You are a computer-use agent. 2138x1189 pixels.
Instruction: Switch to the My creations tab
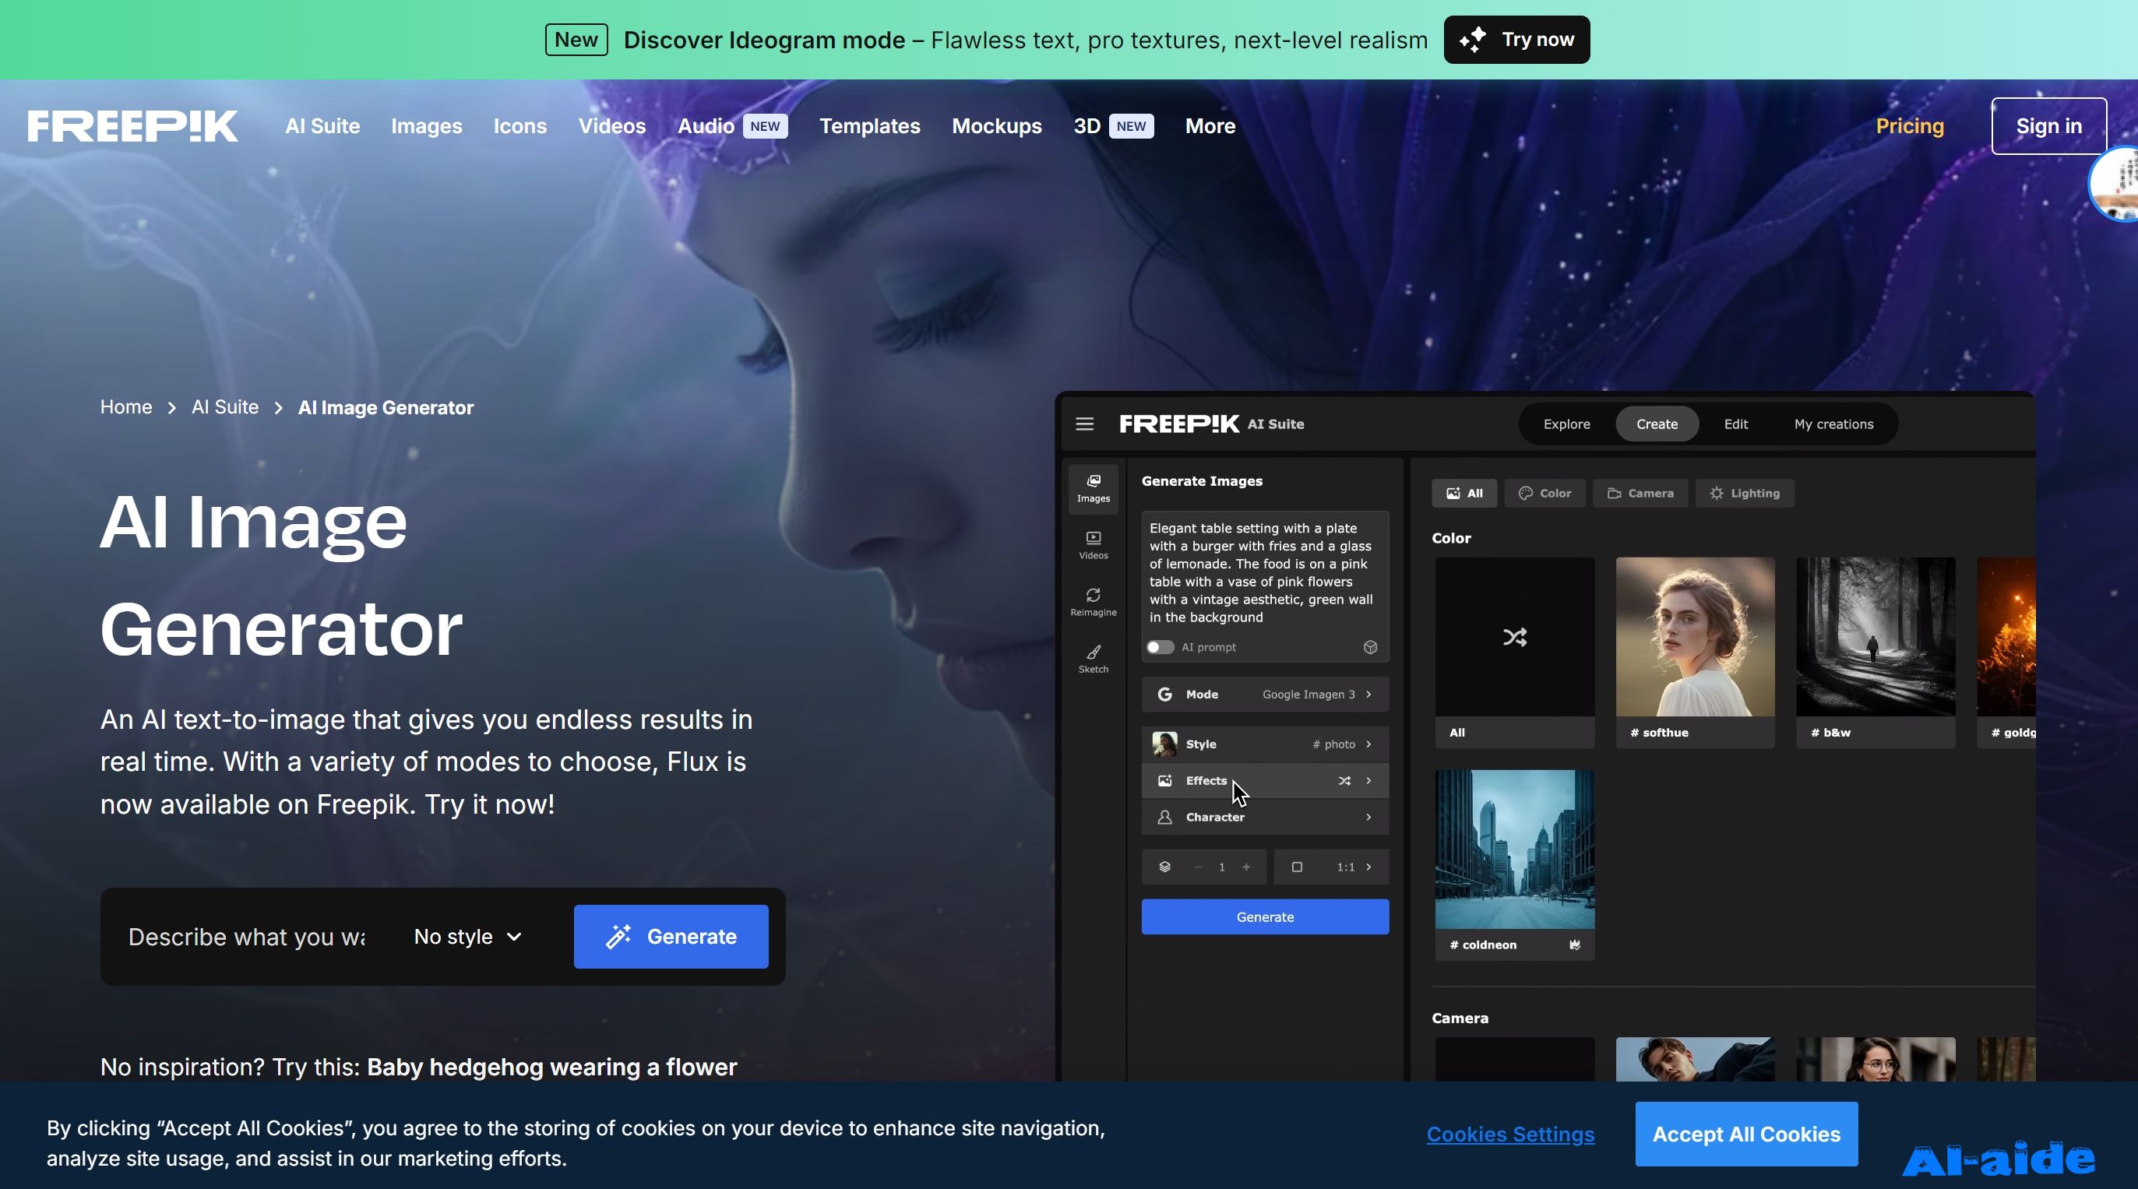(x=1833, y=424)
